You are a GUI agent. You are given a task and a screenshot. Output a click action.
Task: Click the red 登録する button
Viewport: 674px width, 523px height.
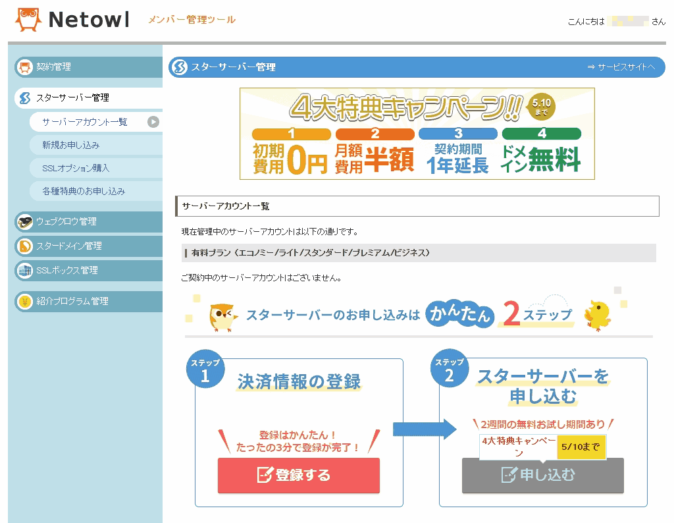(299, 476)
